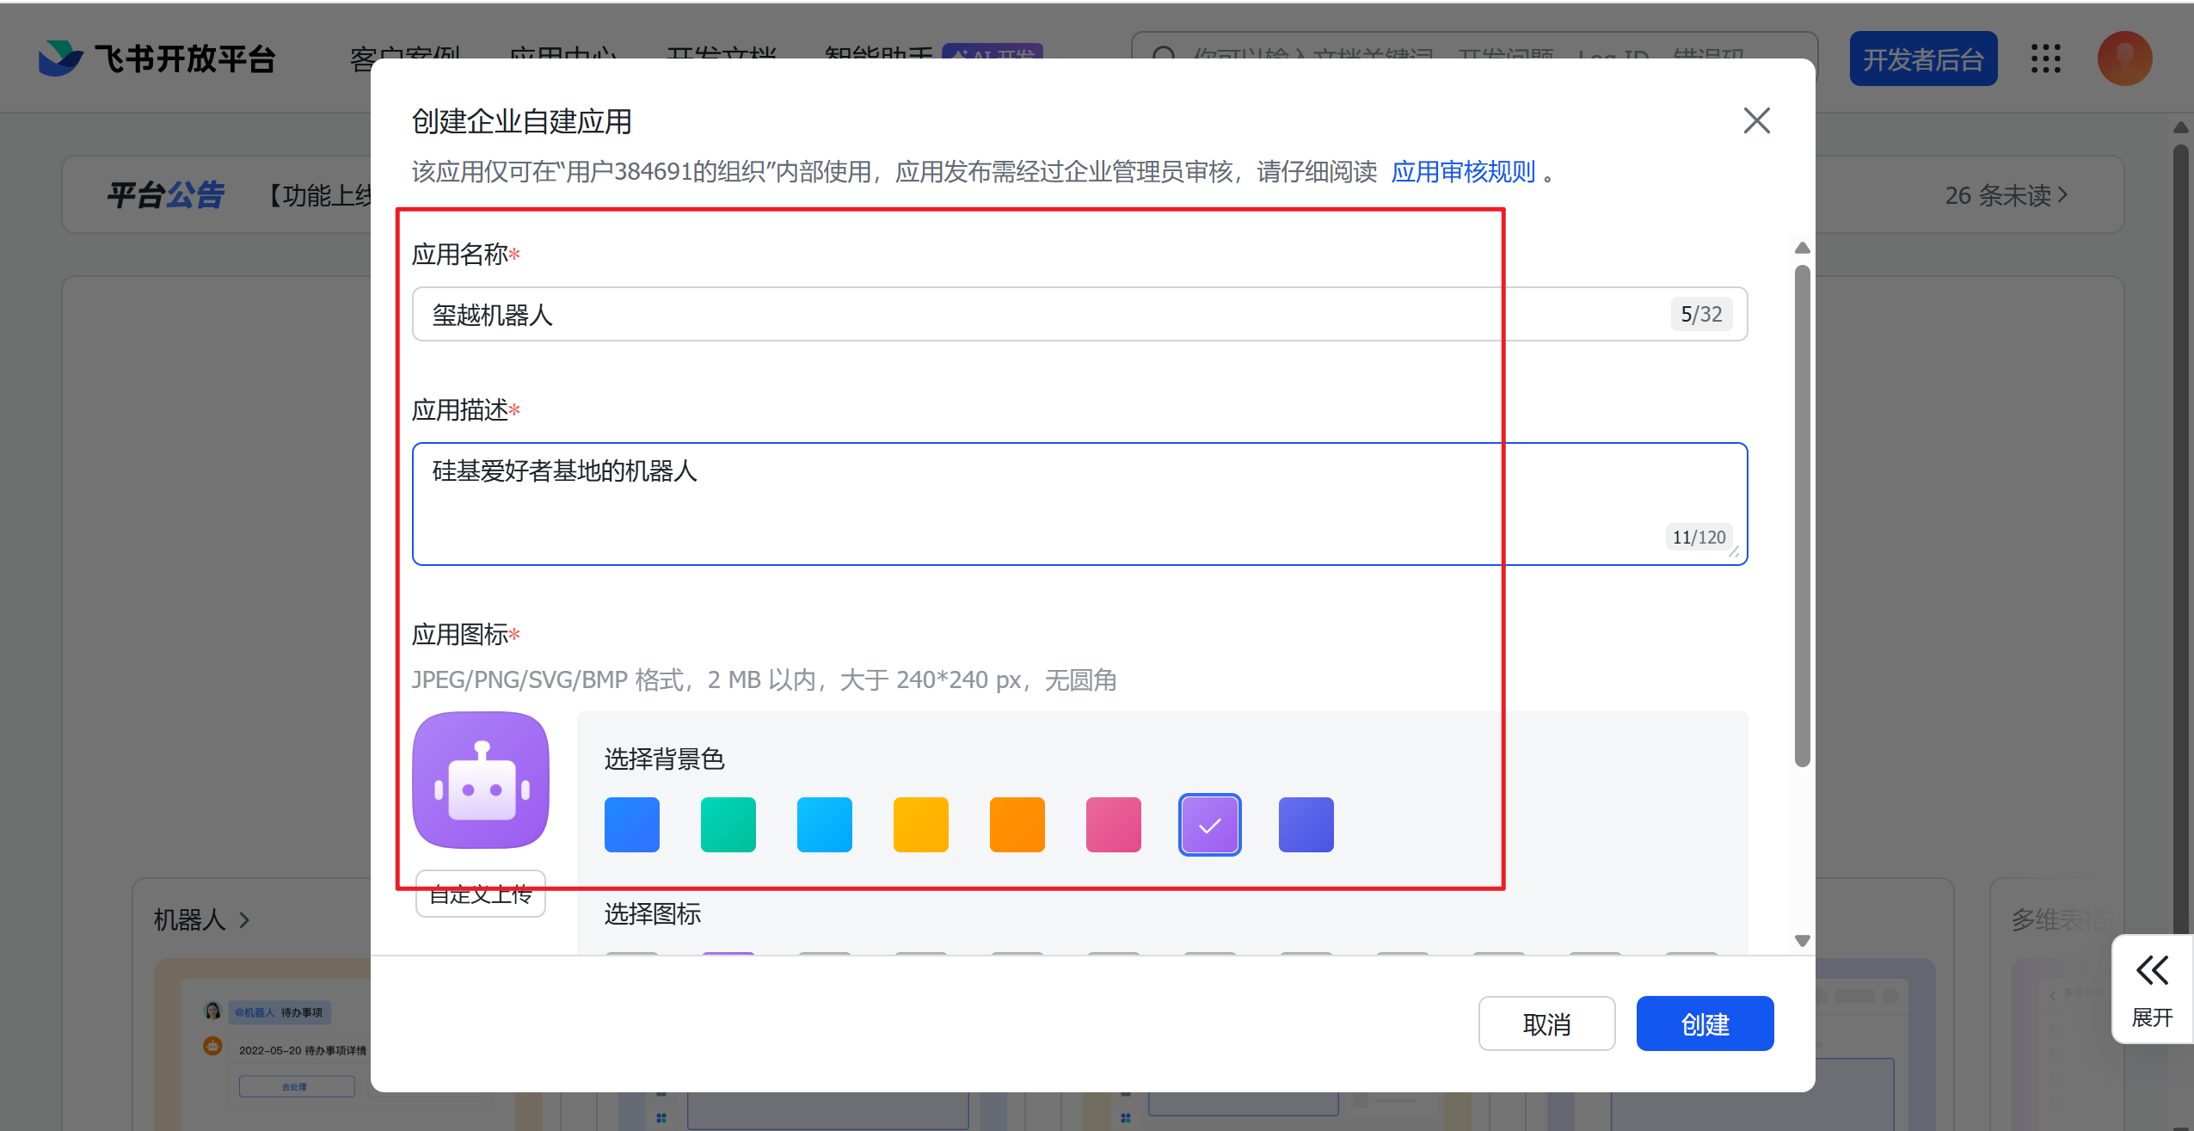Image resolution: width=2194 pixels, height=1131 pixels.
Task: Select the orange background color swatch
Action: 1017,825
